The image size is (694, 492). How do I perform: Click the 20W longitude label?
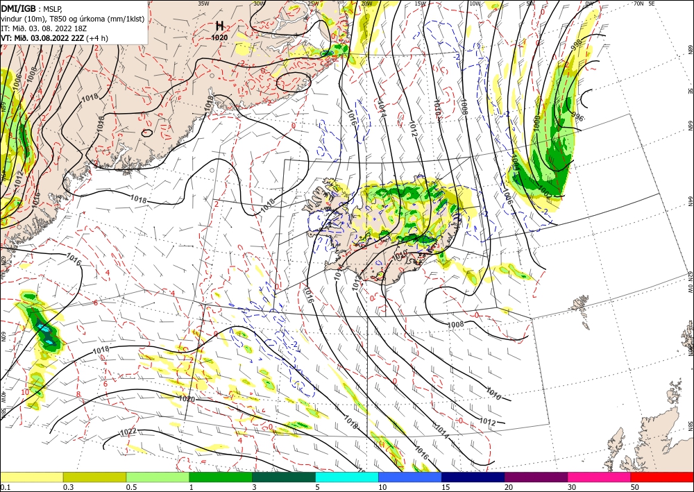point(366,3)
